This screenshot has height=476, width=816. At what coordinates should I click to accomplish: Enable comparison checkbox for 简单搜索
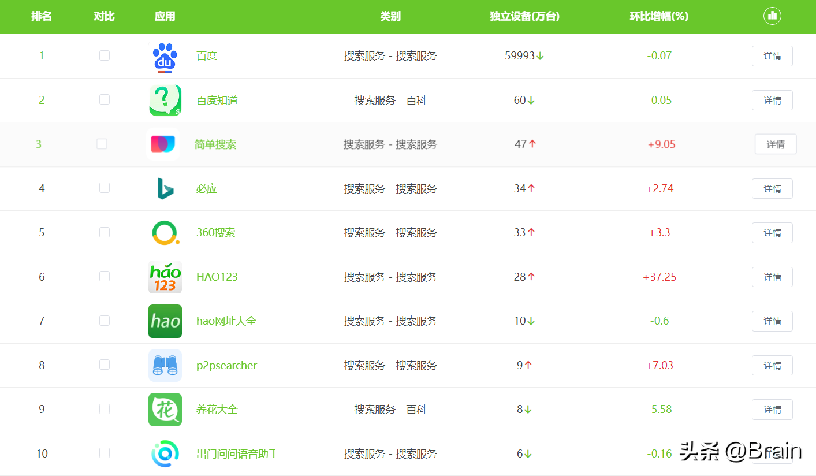[x=102, y=143]
